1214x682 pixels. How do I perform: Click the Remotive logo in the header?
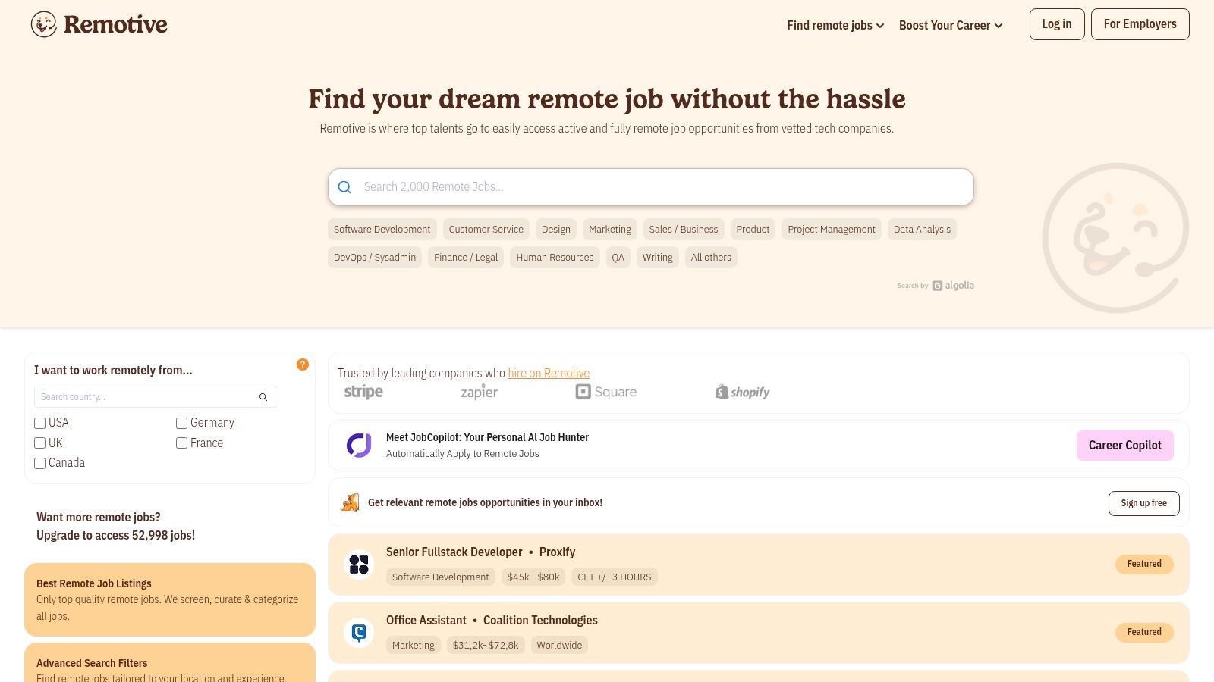[x=99, y=24]
